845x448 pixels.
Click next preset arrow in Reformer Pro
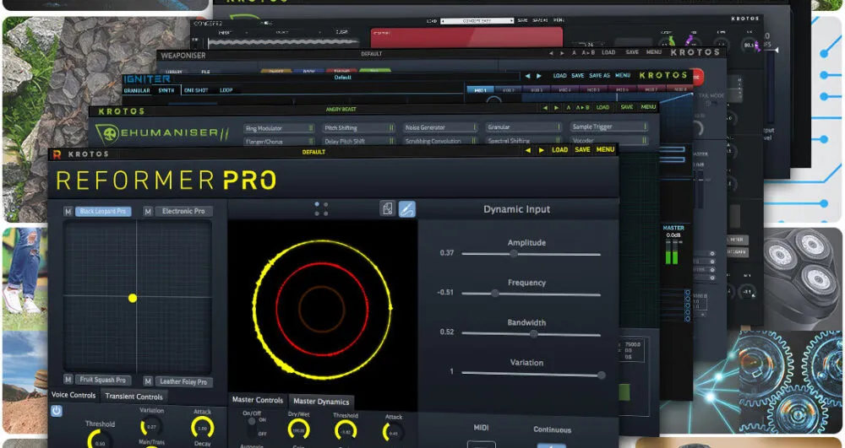point(541,150)
